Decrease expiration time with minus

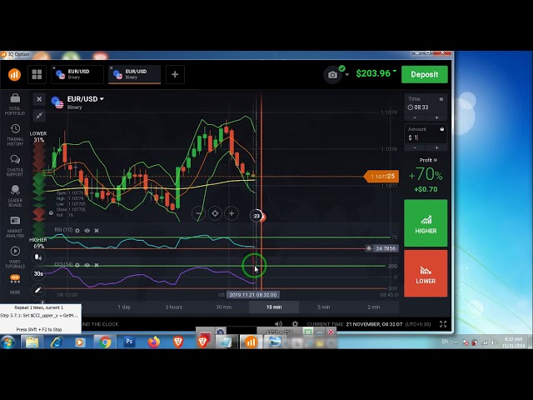click(x=415, y=117)
